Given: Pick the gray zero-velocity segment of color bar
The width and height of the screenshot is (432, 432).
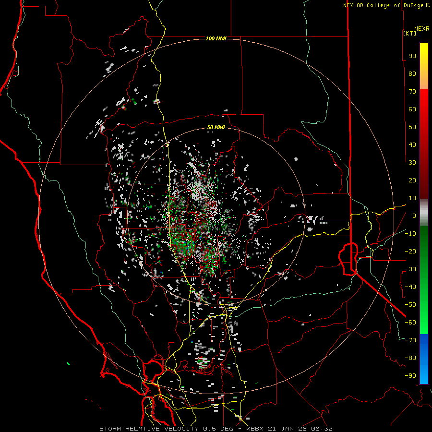Looking at the screenshot, I should 424,213.
